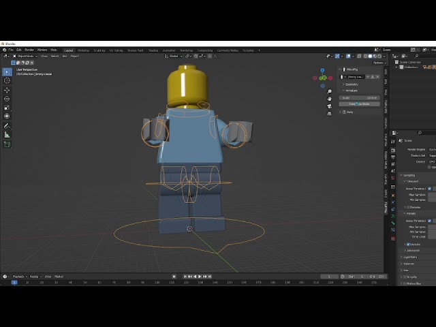
Task: Open the Render properties tab icon
Action: coord(393,151)
